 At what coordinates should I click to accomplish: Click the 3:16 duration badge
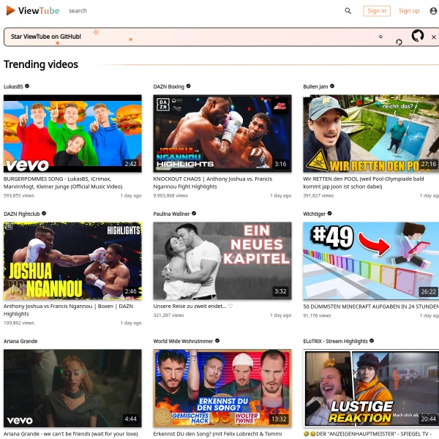280,164
